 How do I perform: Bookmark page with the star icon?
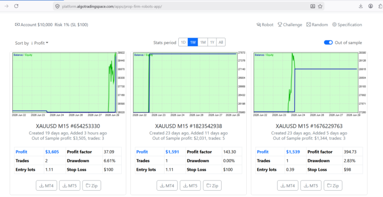320,6
